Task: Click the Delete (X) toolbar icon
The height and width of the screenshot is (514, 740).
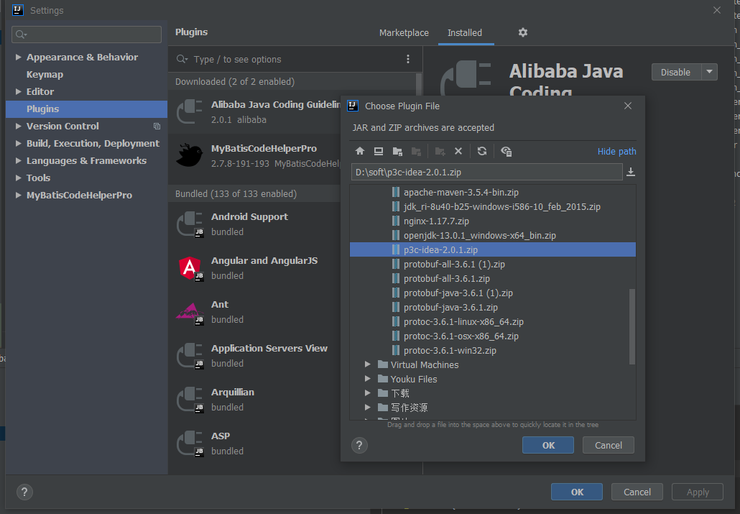Action: click(x=458, y=151)
